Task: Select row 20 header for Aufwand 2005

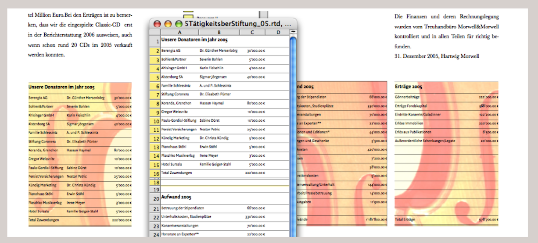Action: coord(155,198)
